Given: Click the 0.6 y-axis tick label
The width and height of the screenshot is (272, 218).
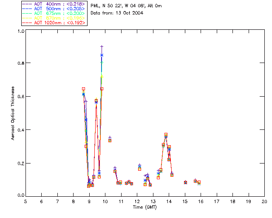Looking at the screenshot, I should [21, 97].
